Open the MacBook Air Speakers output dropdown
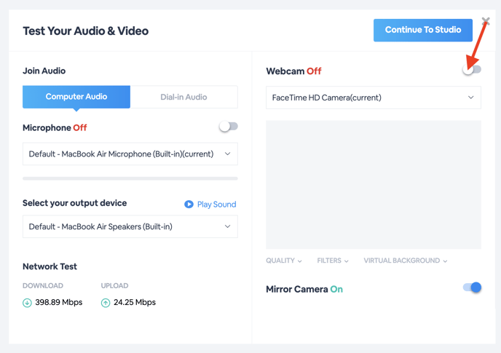Screen dimensions: 501x353 pos(130,226)
